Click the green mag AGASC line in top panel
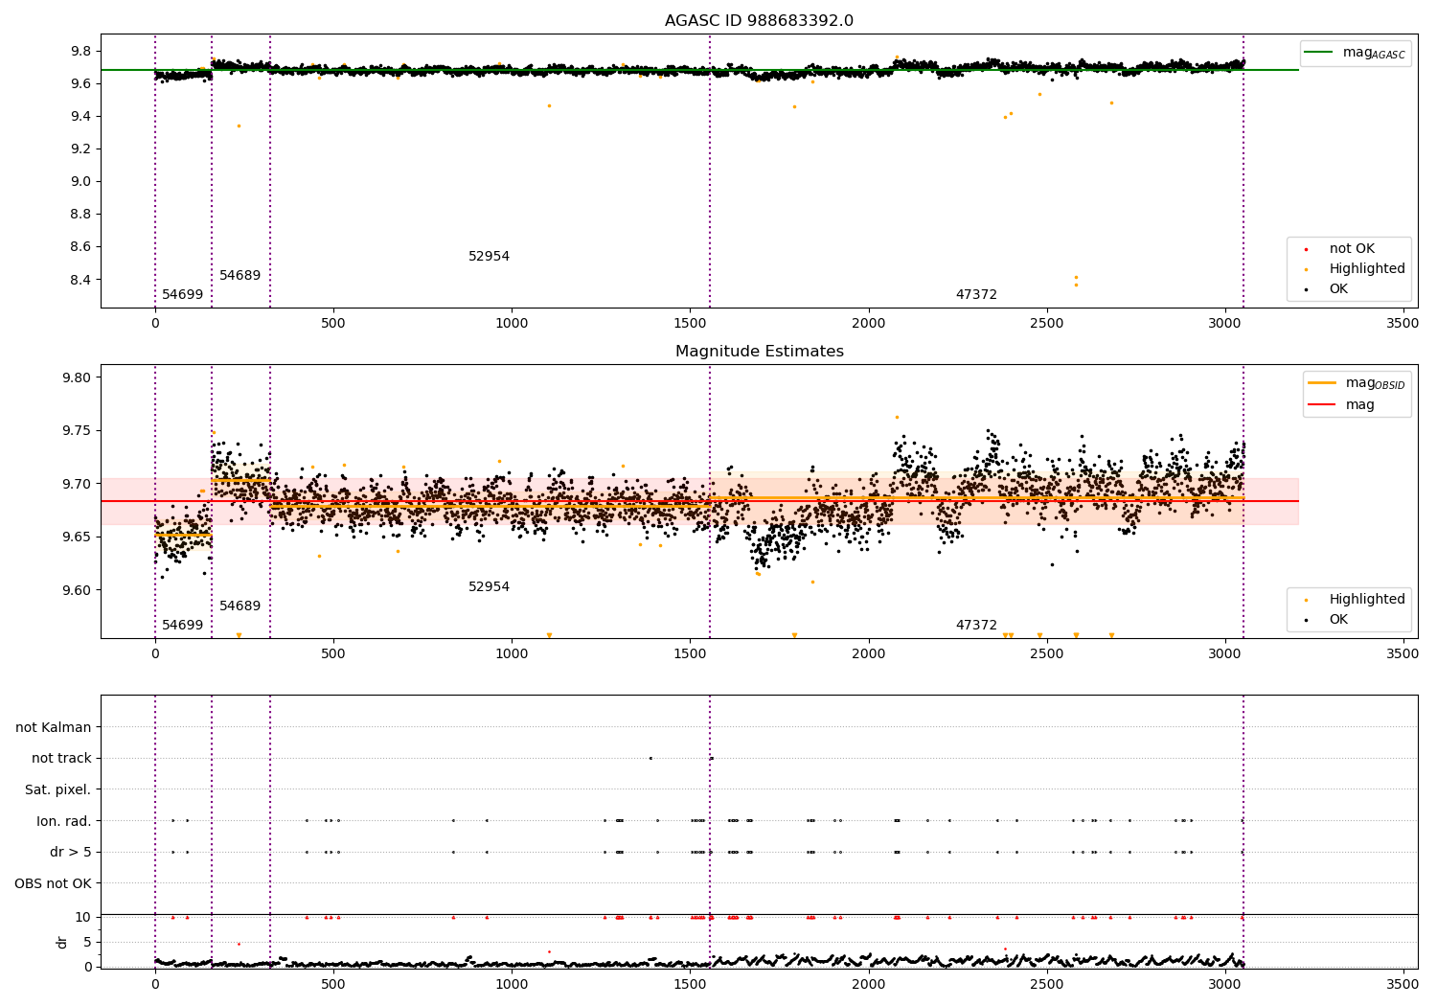The width and height of the screenshot is (1437, 1006). pyautogui.click(x=699, y=70)
